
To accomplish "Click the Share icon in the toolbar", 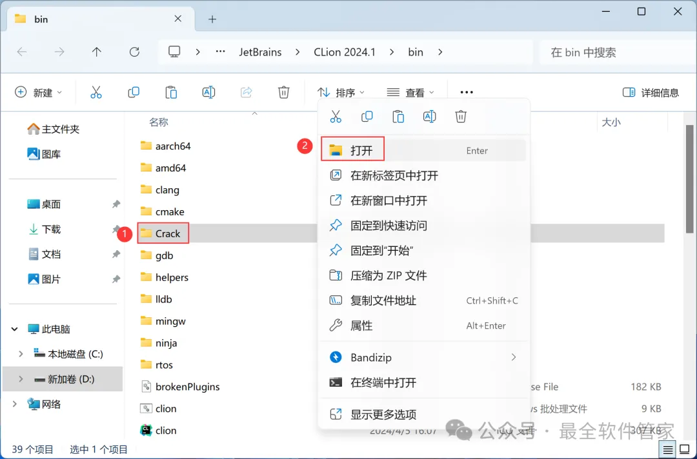I will coord(247,92).
